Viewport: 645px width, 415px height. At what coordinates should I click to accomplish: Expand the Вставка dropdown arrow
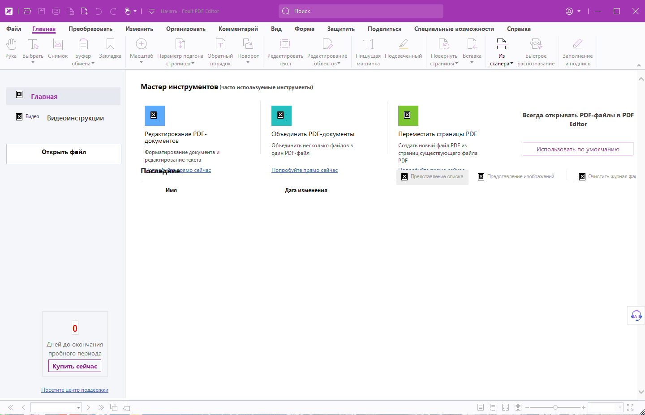(x=472, y=63)
